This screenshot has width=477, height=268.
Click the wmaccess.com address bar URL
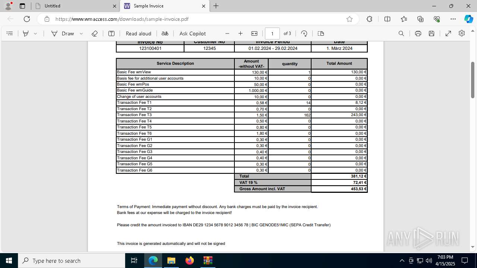click(122, 19)
